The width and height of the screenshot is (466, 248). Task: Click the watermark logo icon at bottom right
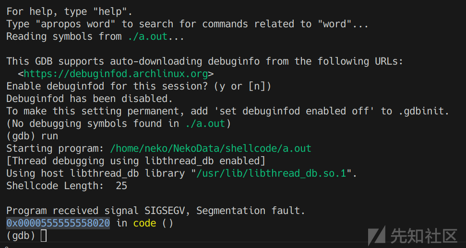point(377,236)
